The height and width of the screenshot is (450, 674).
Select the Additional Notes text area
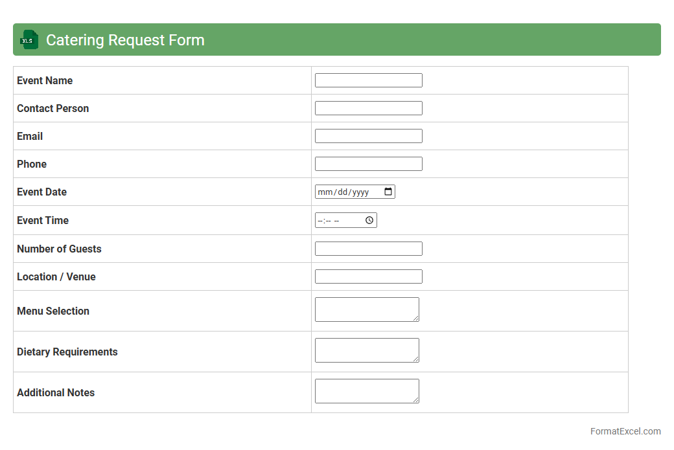(x=366, y=390)
